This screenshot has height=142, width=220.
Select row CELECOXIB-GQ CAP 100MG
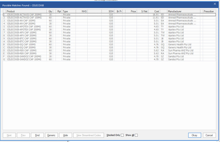109,44
